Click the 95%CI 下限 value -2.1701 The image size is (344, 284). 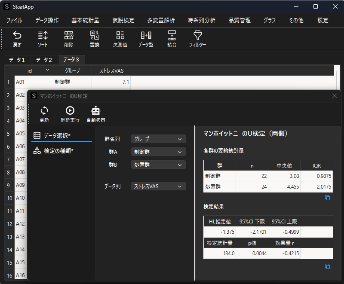point(252,232)
